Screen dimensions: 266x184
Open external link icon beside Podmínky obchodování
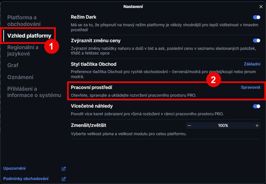64,179
